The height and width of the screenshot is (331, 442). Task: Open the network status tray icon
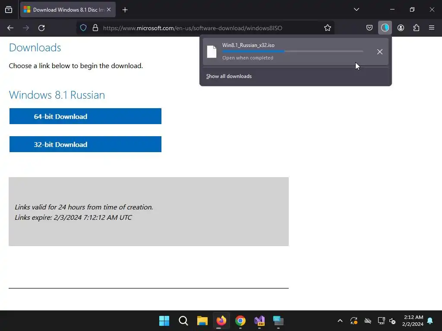pyautogui.click(x=382, y=321)
